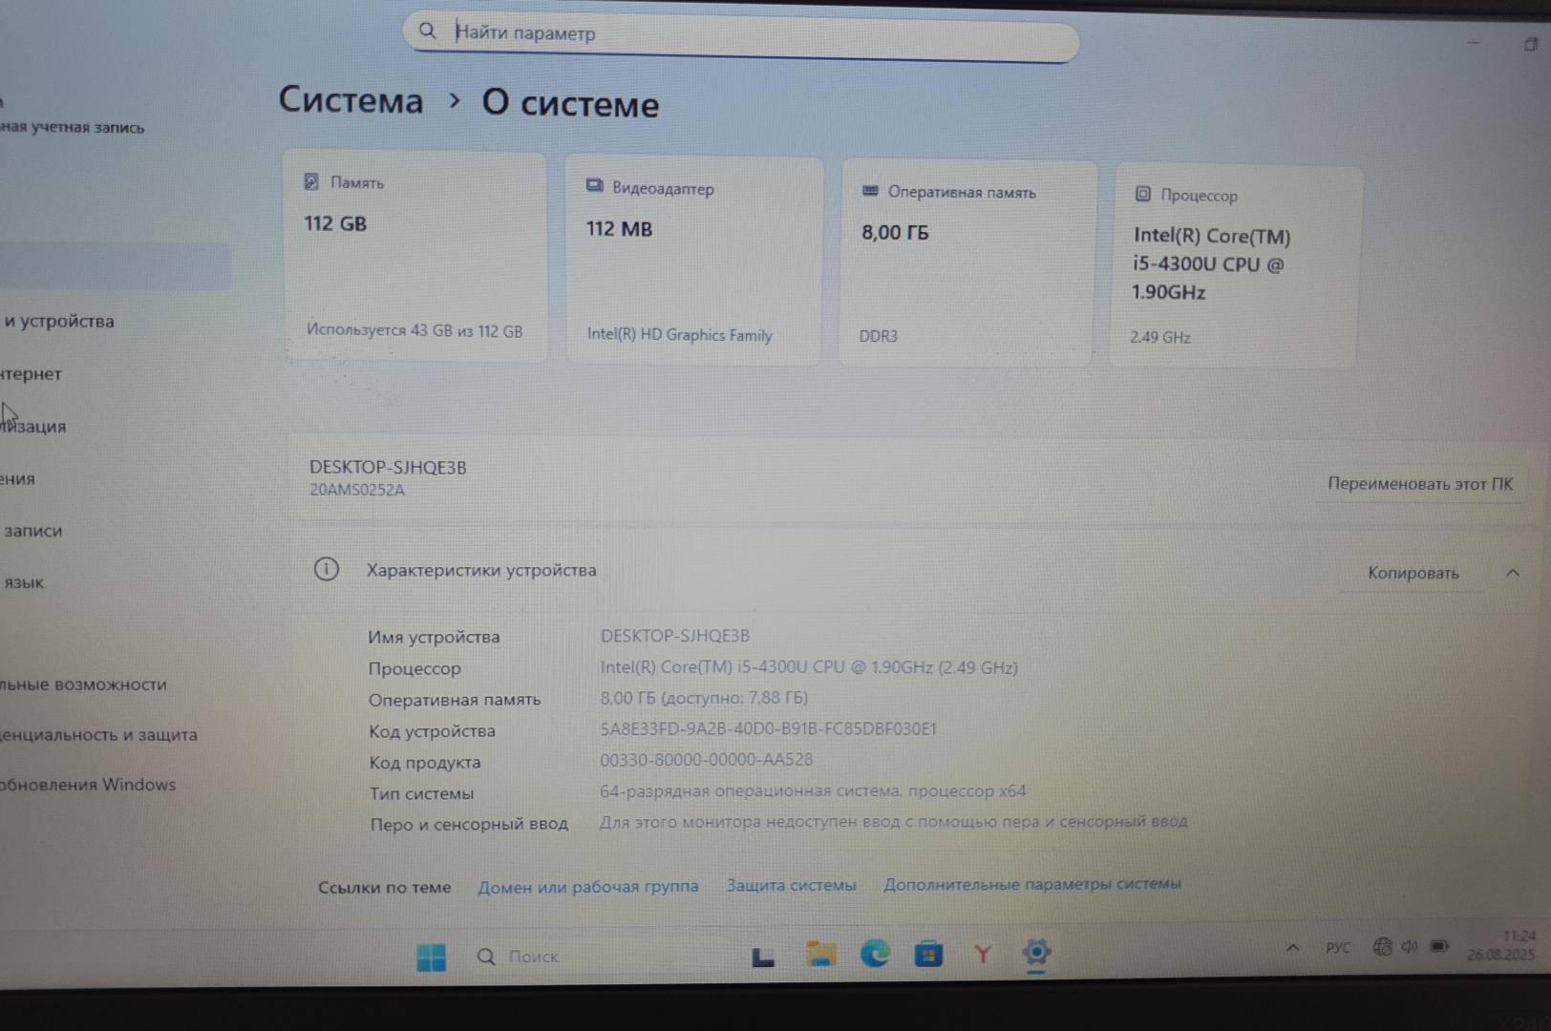
Task: Collapse the Характеристики устройства section
Action: pos(1513,573)
